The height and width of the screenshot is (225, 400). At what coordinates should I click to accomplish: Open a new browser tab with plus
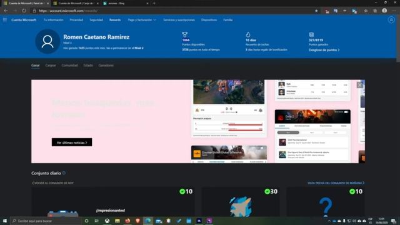coord(154,3)
